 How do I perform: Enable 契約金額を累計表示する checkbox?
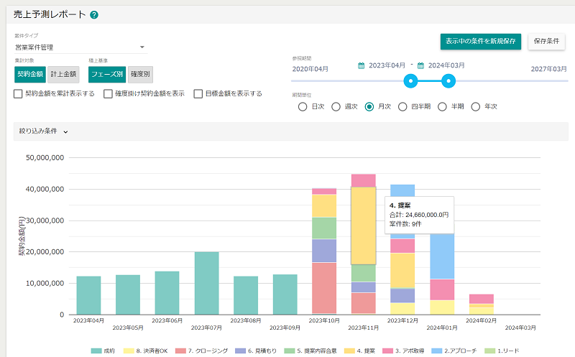[x=19, y=93]
